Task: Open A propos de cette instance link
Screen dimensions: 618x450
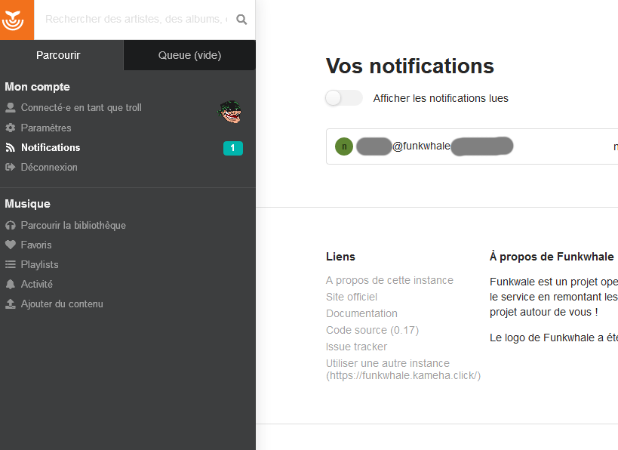Action: [x=389, y=280]
